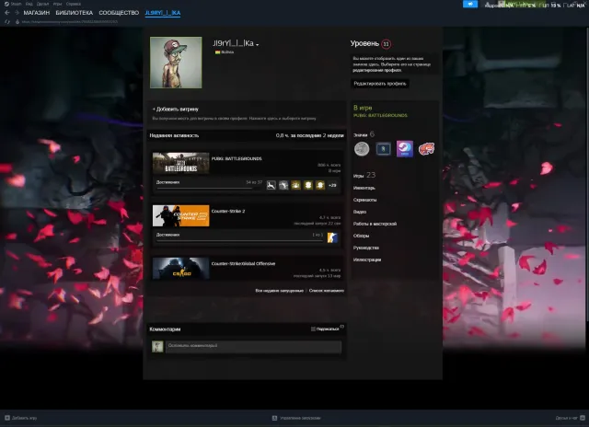Click the Counter-Strike 2 banner

(180, 215)
